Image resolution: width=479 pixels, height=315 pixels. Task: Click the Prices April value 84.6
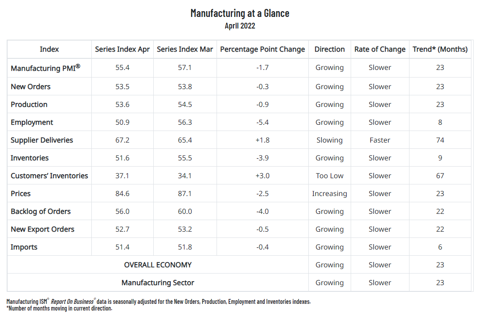pyautogui.click(x=122, y=194)
